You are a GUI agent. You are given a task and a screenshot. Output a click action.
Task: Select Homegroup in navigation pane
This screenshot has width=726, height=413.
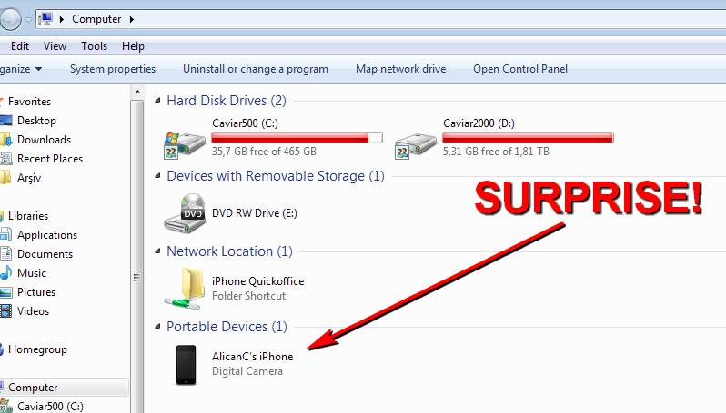click(x=37, y=349)
